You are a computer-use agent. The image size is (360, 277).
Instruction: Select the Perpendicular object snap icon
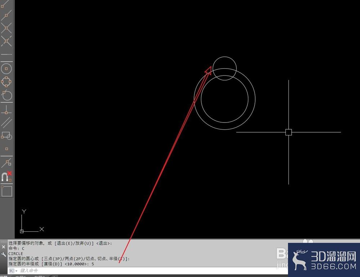point(6,109)
